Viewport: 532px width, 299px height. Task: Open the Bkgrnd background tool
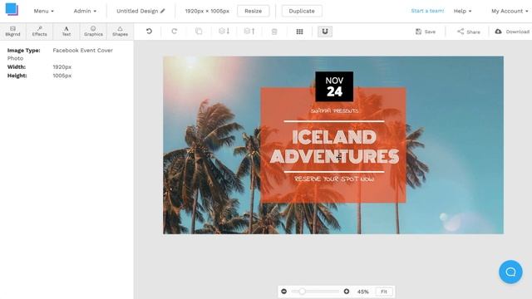[x=13, y=32]
